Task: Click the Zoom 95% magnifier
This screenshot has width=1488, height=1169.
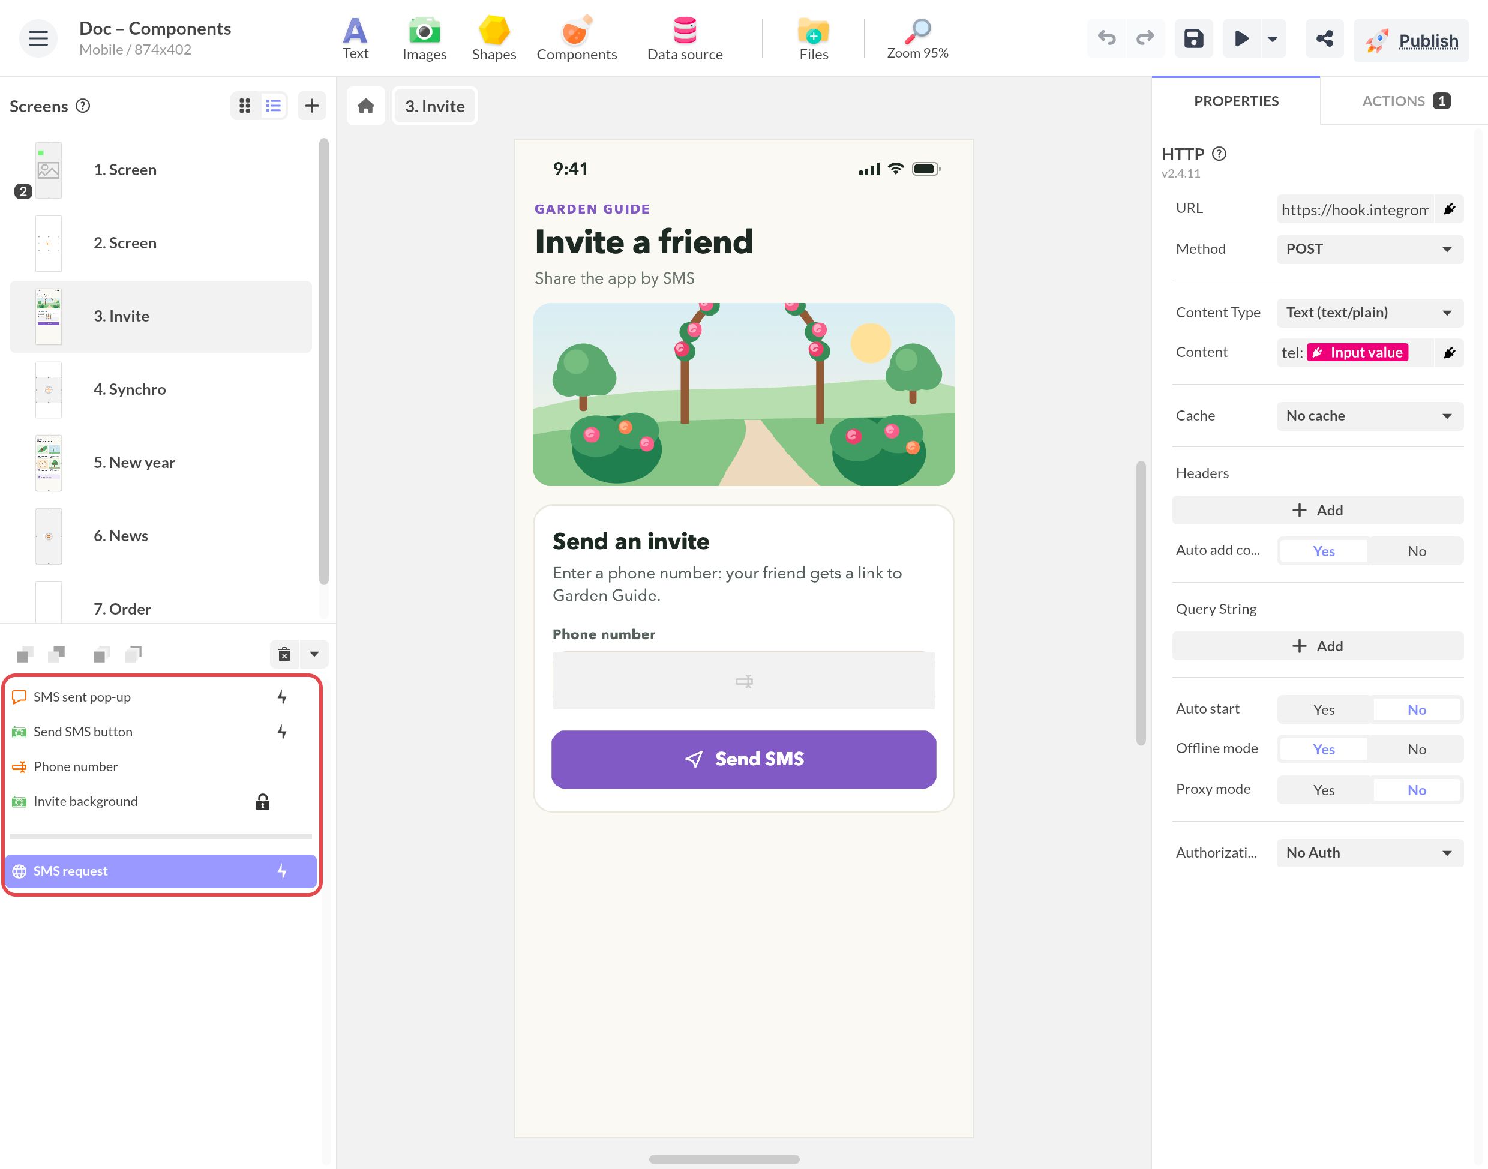Action: coord(917,39)
